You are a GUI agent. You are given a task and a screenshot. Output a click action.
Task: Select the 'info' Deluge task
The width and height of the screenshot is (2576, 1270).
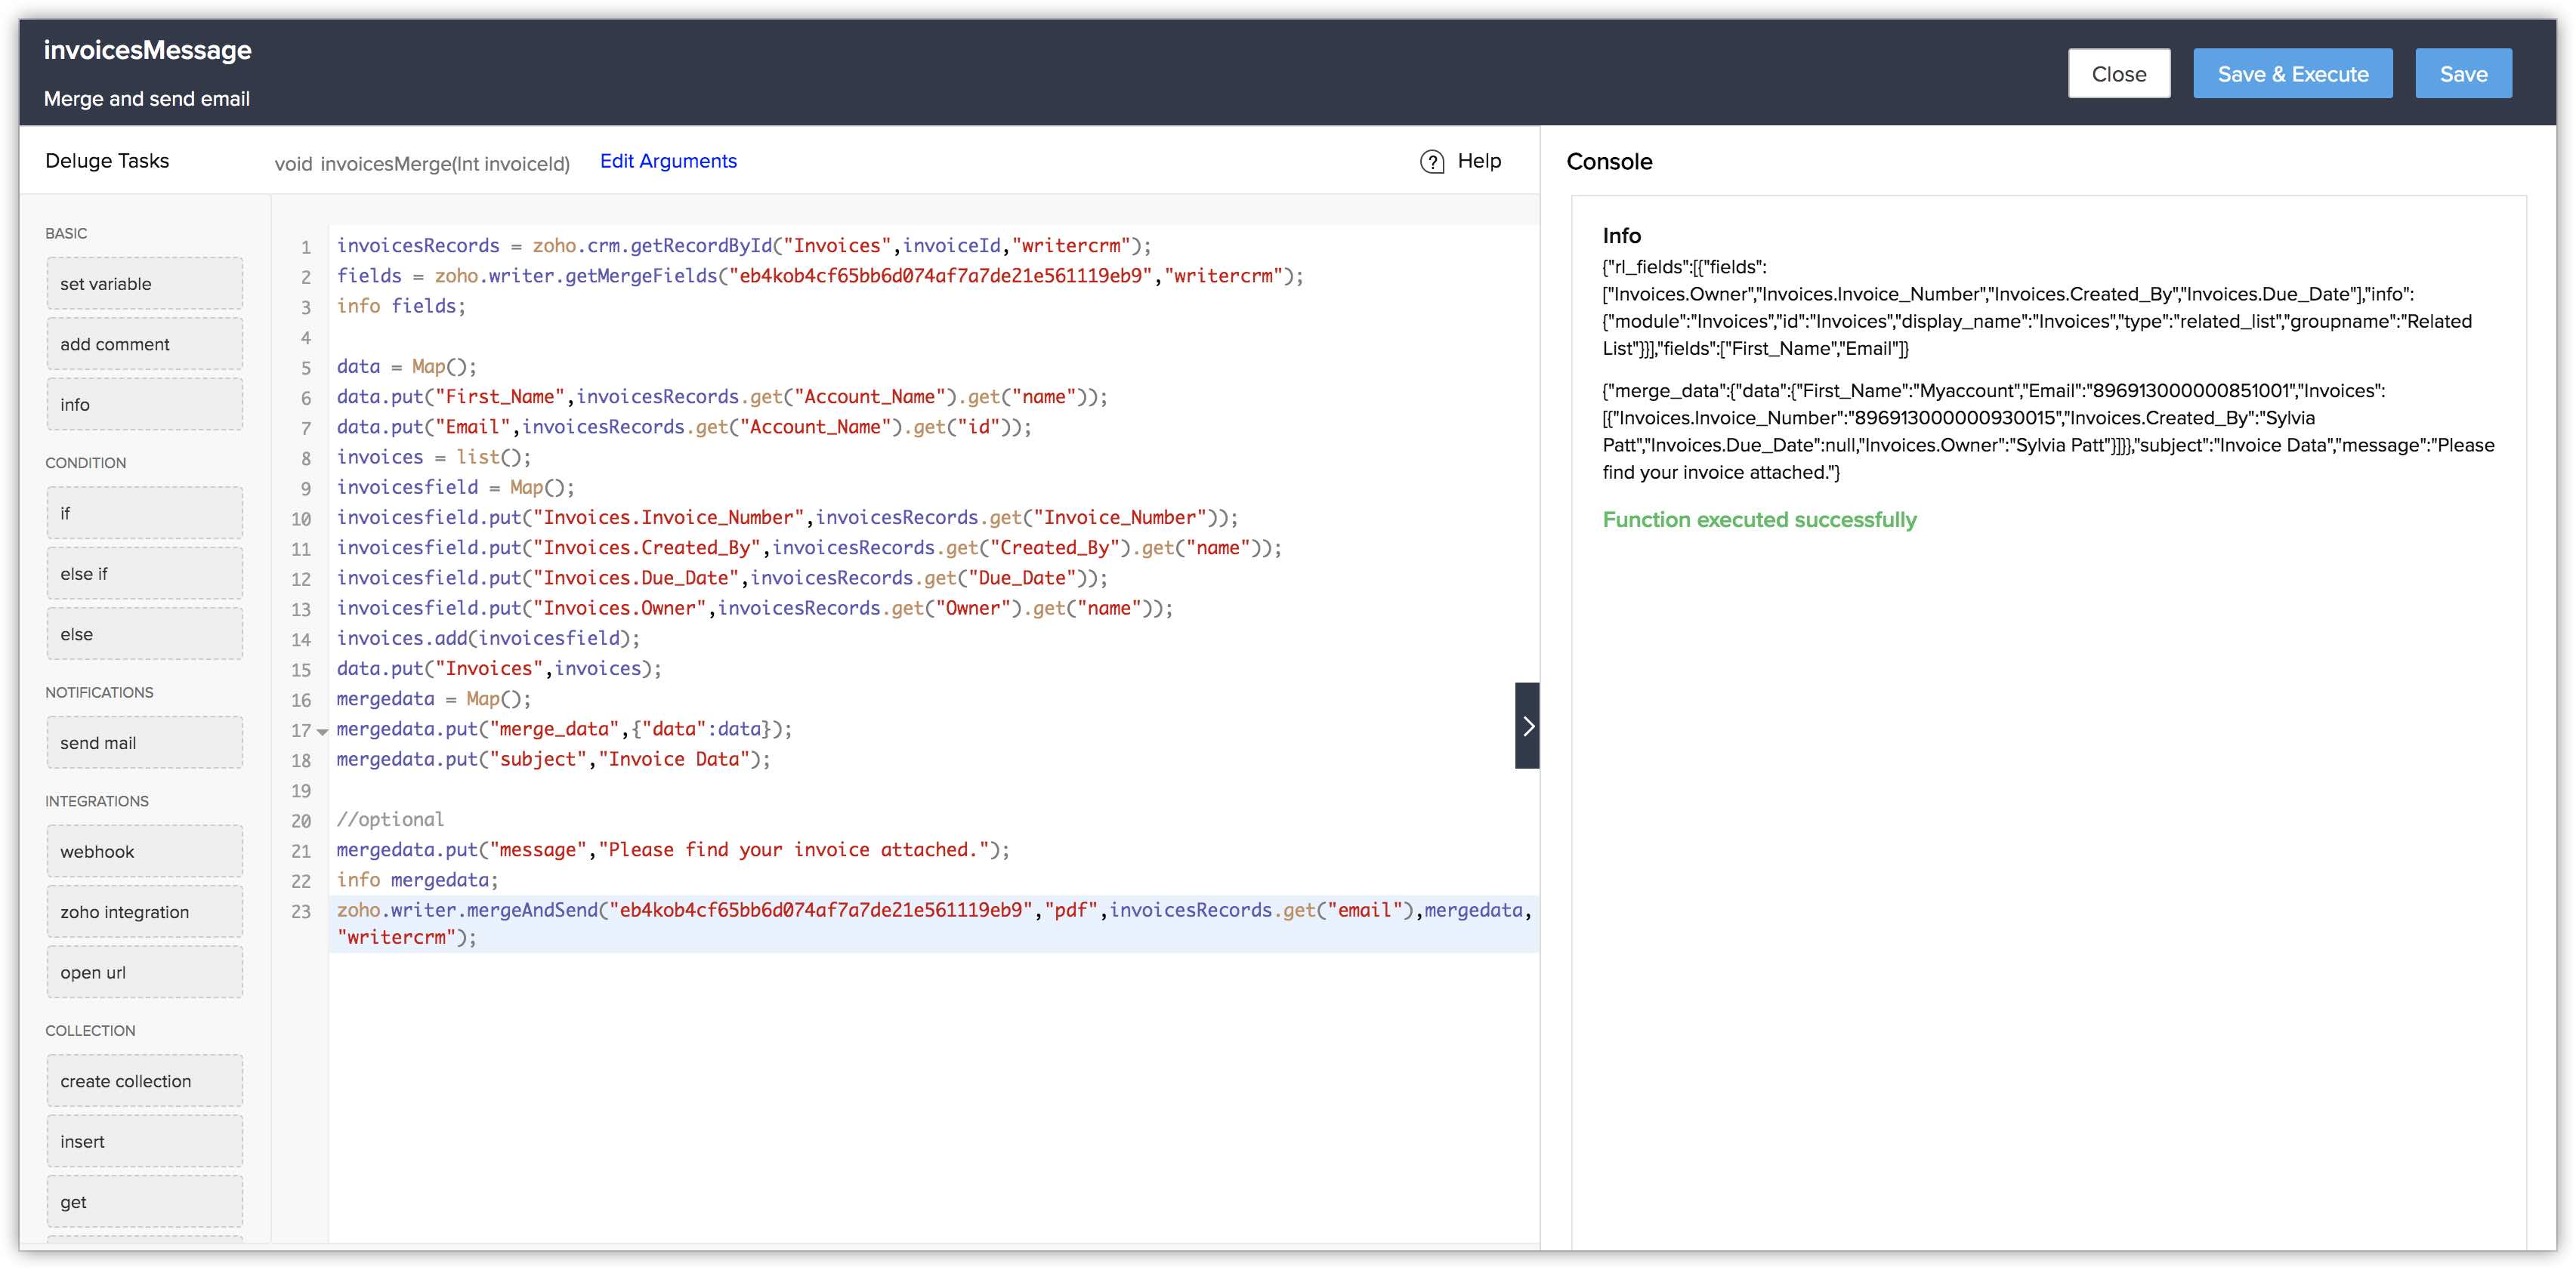(x=145, y=405)
